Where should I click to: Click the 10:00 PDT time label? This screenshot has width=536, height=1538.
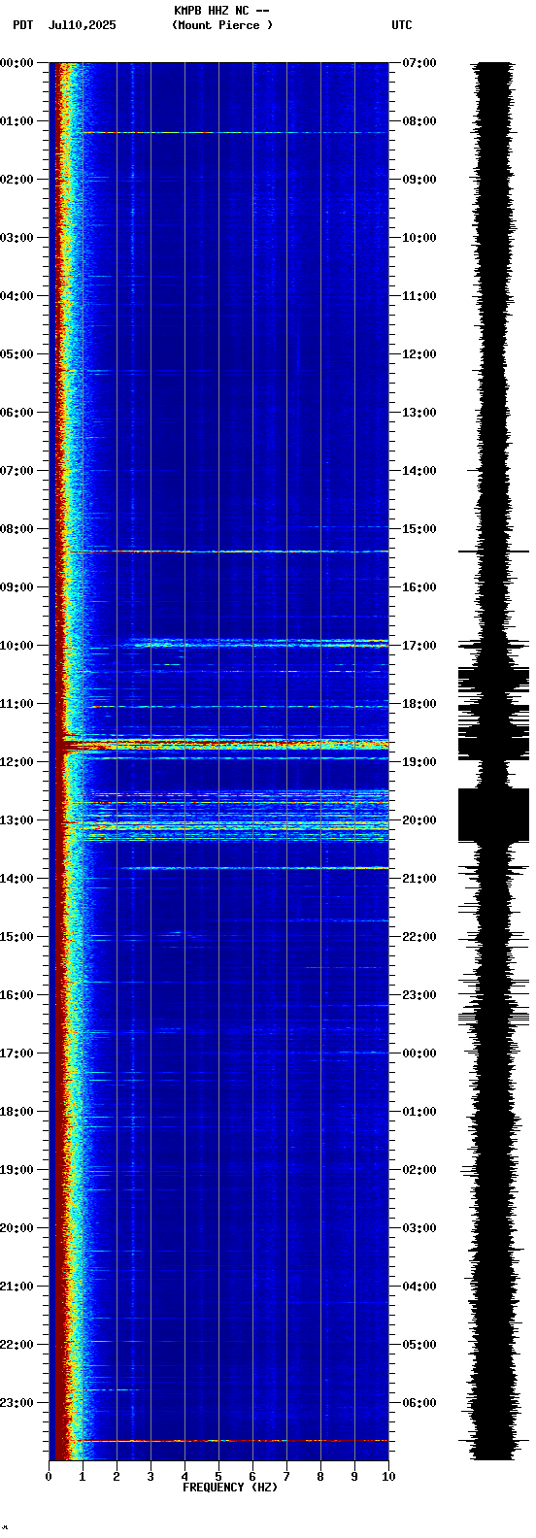pyautogui.click(x=17, y=646)
